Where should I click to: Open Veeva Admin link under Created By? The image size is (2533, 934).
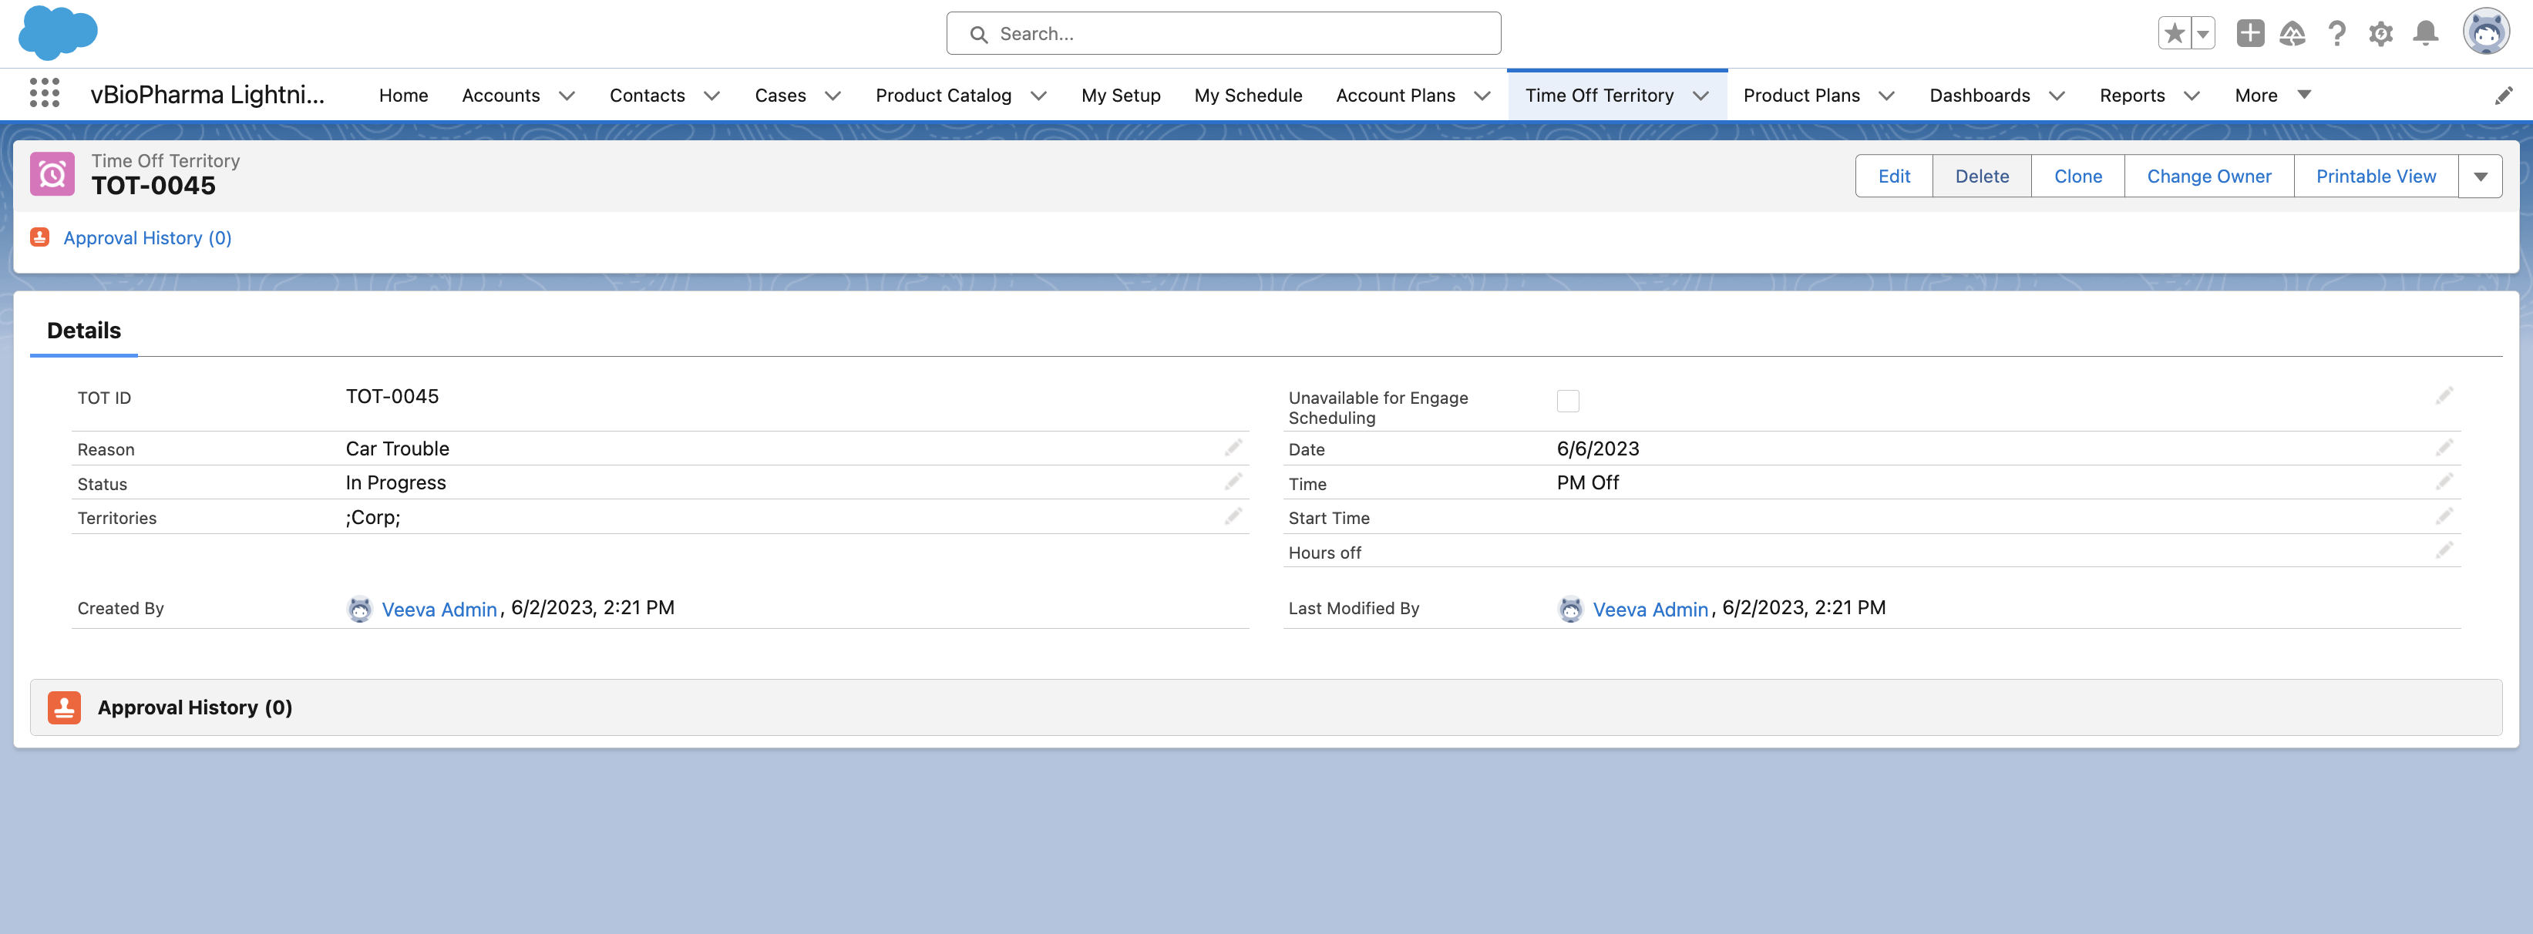[439, 610]
